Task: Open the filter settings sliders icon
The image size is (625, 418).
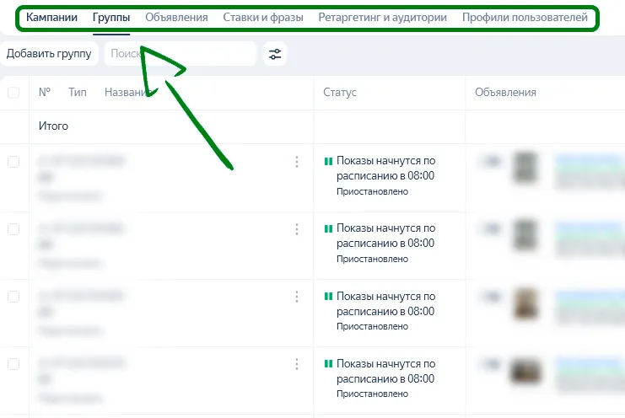Action: tap(275, 54)
